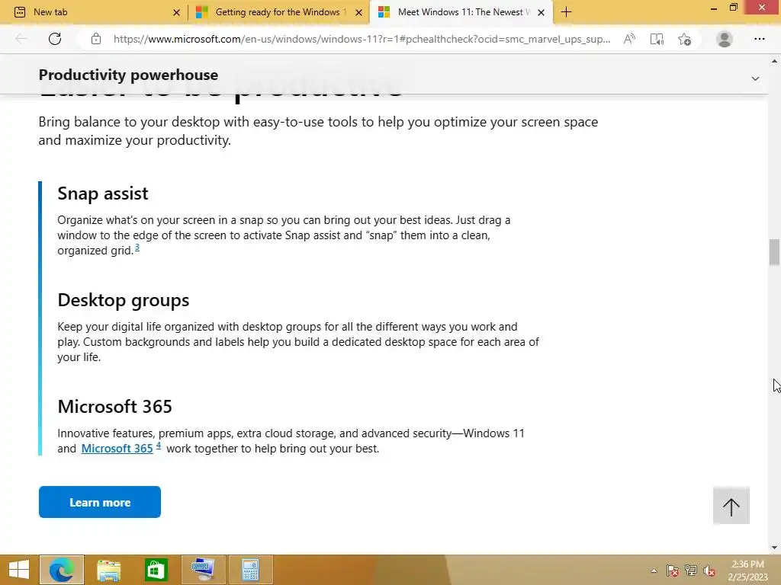Open site information lock icon
781x585 pixels.
coord(96,39)
